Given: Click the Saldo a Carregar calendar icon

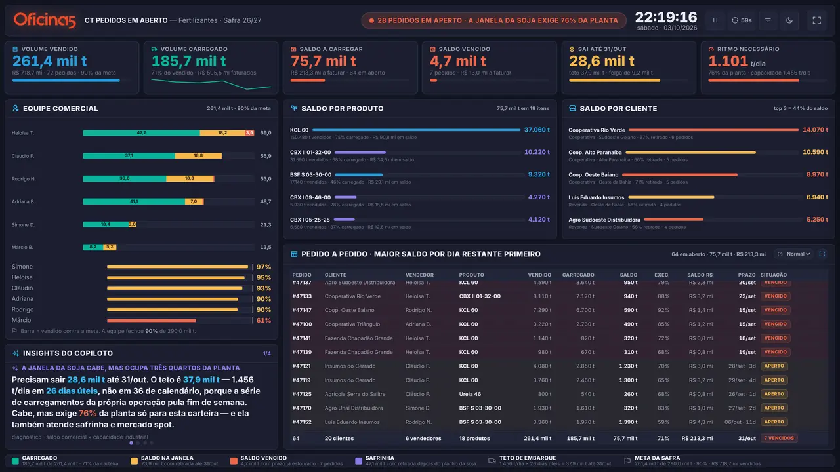Looking at the screenshot, I should click(294, 49).
